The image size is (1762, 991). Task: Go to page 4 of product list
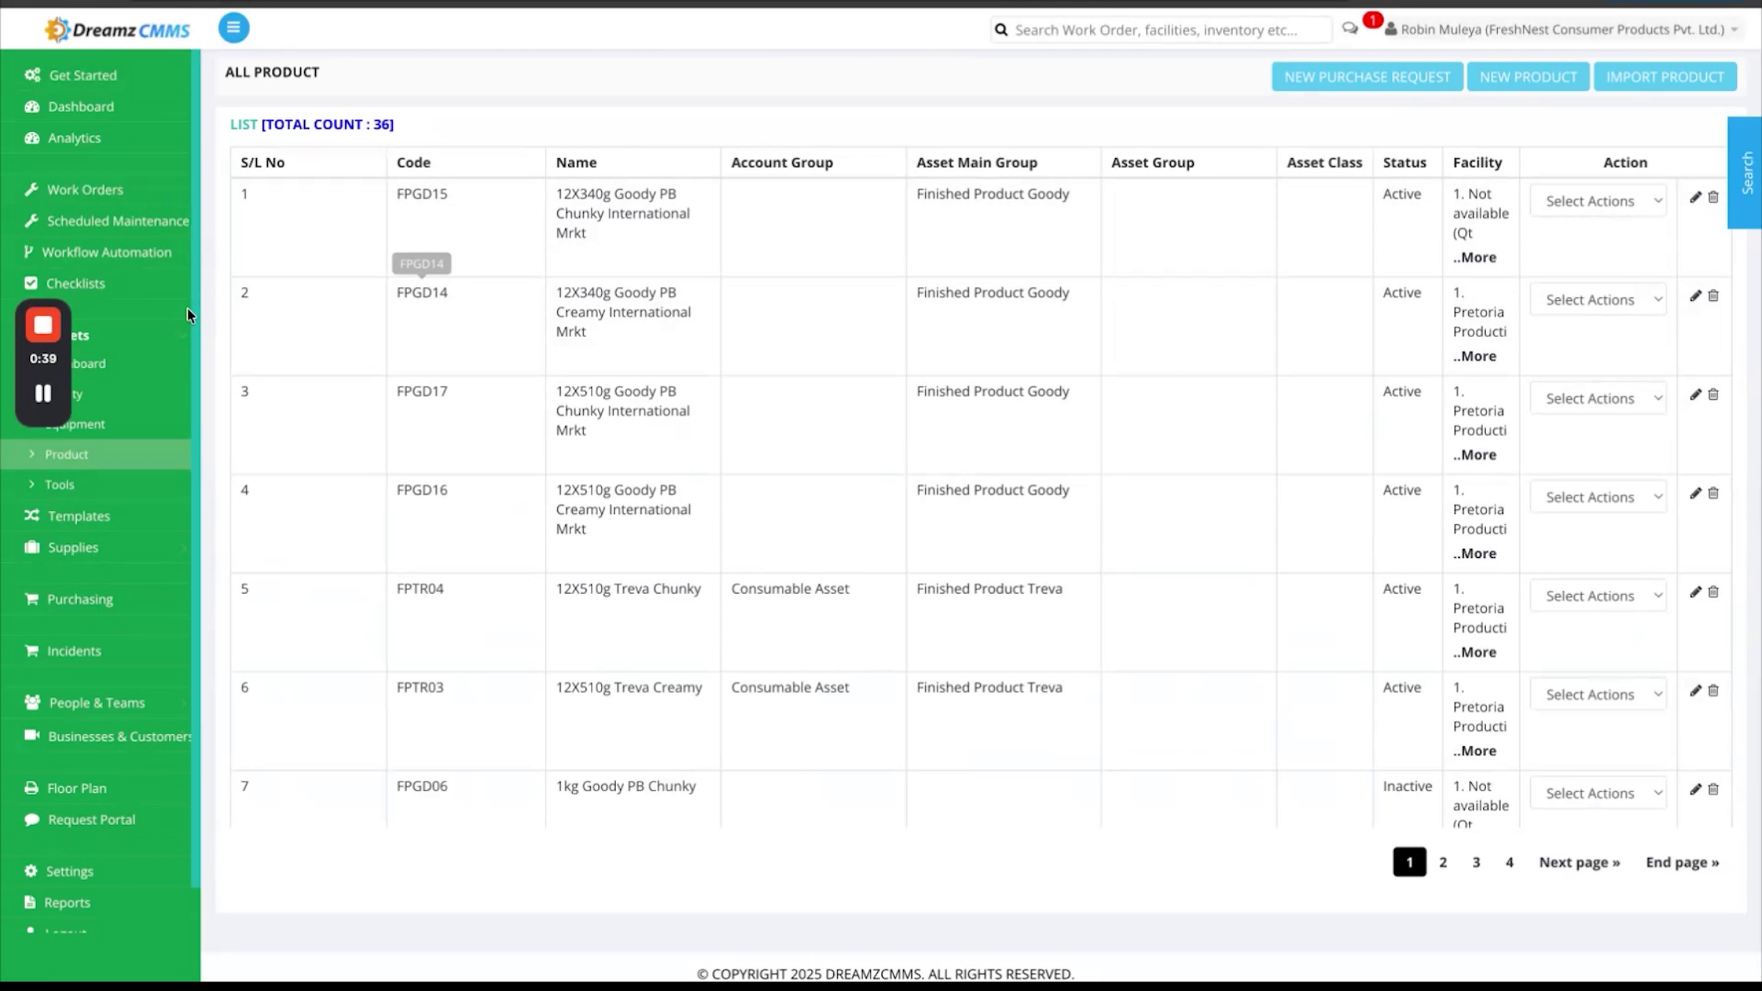[x=1509, y=863]
